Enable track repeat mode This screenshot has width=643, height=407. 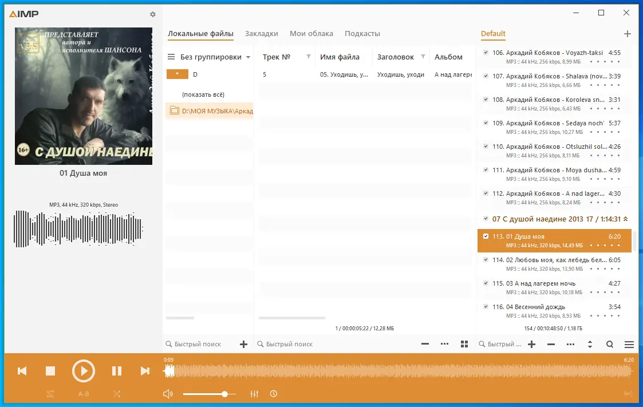pos(50,394)
